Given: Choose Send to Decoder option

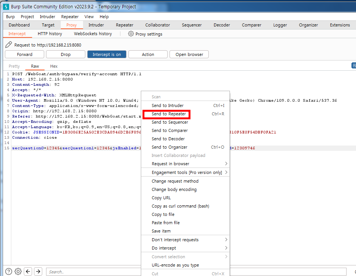Looking at the screenshot, I should (x=185, y=139).
